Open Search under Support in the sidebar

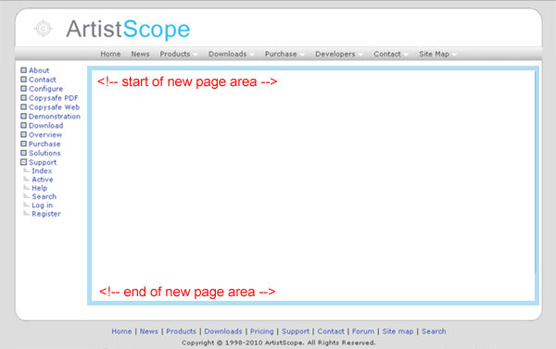(x=44, y=196)
